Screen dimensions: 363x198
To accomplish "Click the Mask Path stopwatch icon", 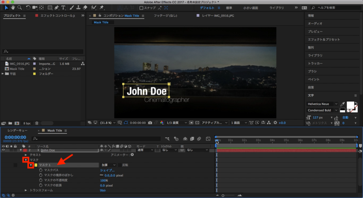I will pos(41,170).
